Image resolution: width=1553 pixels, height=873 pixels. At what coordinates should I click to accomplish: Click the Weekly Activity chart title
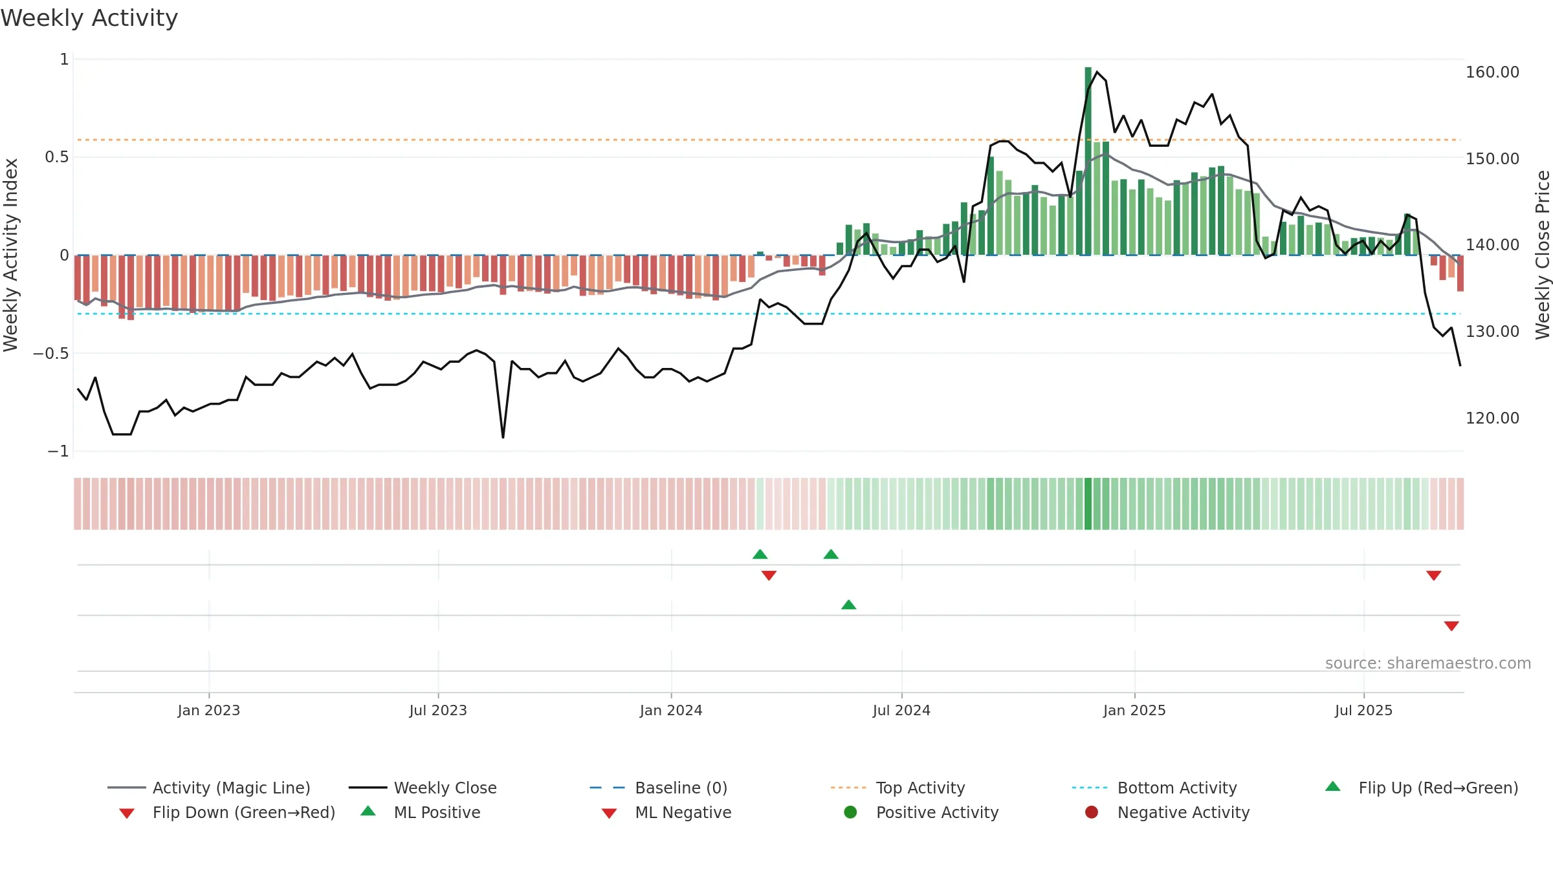89,18
